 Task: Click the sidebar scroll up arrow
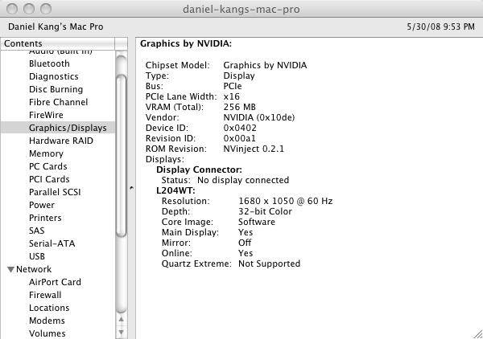coord(122,320)
